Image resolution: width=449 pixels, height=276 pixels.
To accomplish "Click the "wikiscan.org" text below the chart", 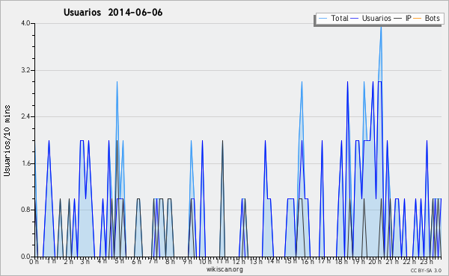I will pyautogui.click(x=224, y=269).
